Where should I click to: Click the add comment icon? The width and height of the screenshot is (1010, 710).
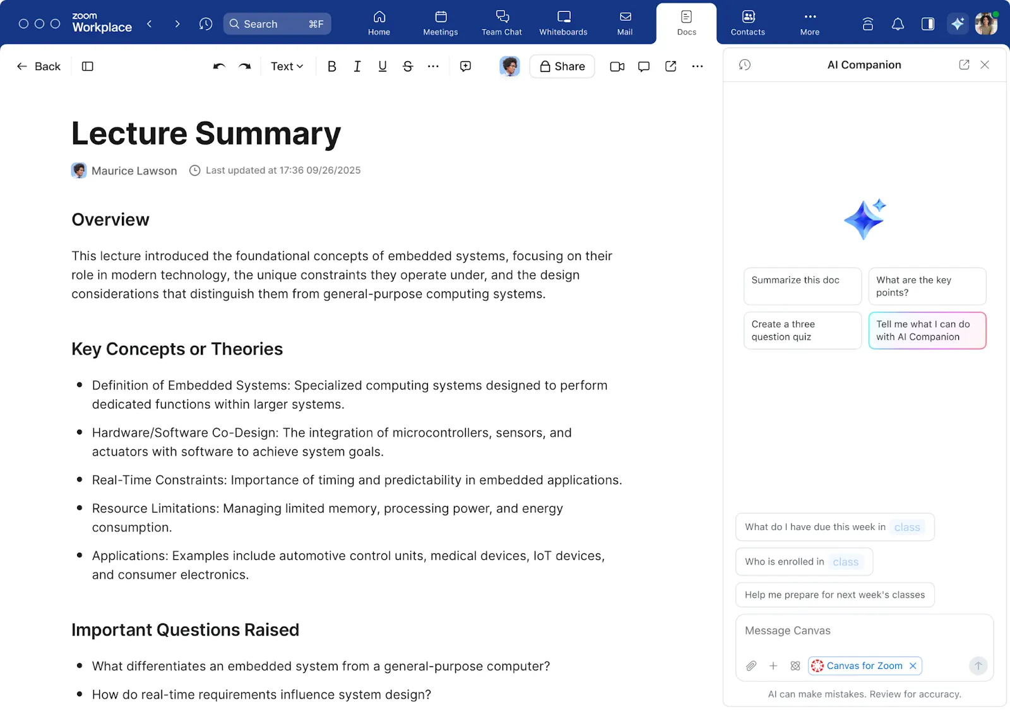pos(466,66)
